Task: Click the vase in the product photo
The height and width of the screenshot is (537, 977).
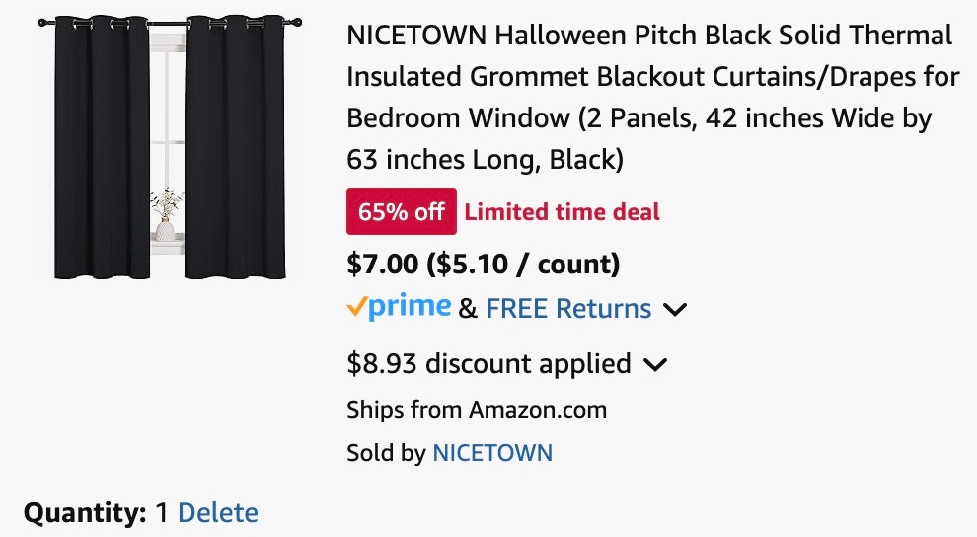Action: [165, 227]
